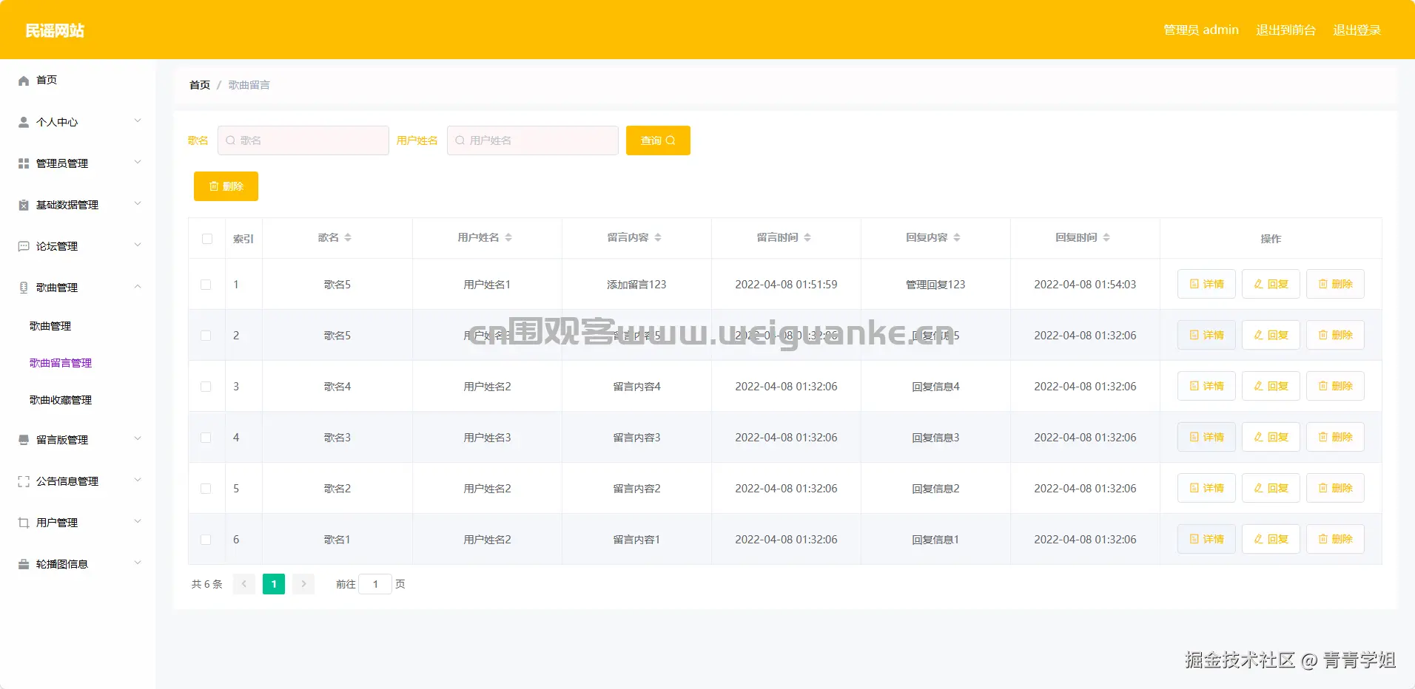The image size is (1415, 689).
Task: Click the 用户姓名 search input field
Action: tap(533, 140)
